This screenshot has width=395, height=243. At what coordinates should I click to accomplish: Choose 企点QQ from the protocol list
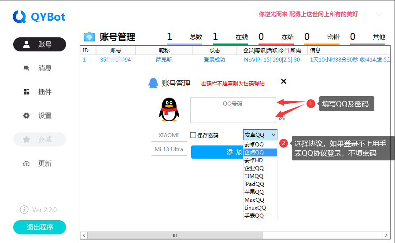pyautogui.click(x=260, y=152)
